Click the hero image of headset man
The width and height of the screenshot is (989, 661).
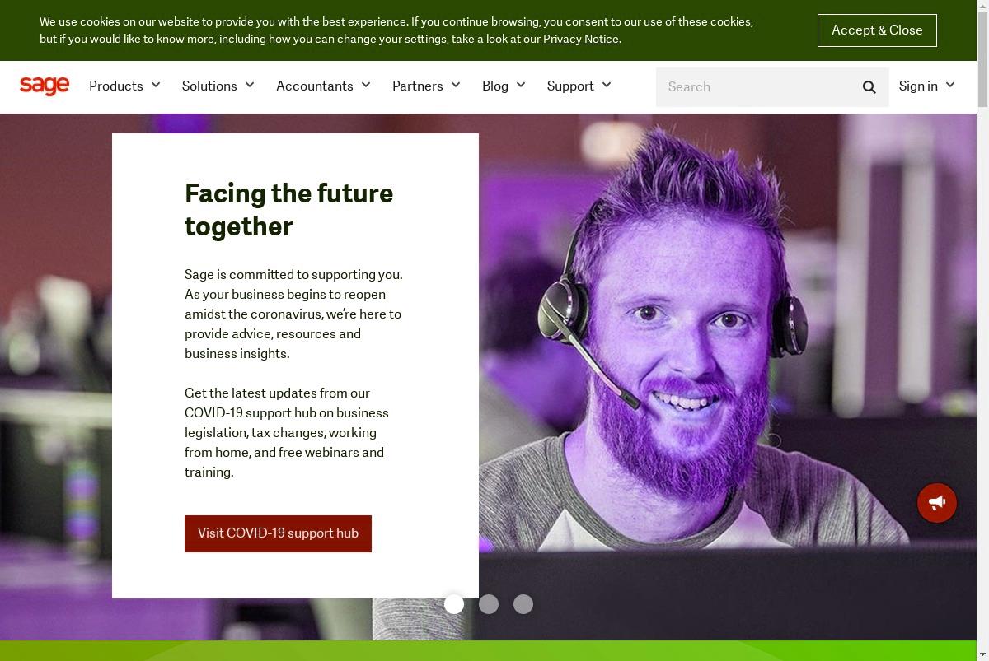(725, 354)
